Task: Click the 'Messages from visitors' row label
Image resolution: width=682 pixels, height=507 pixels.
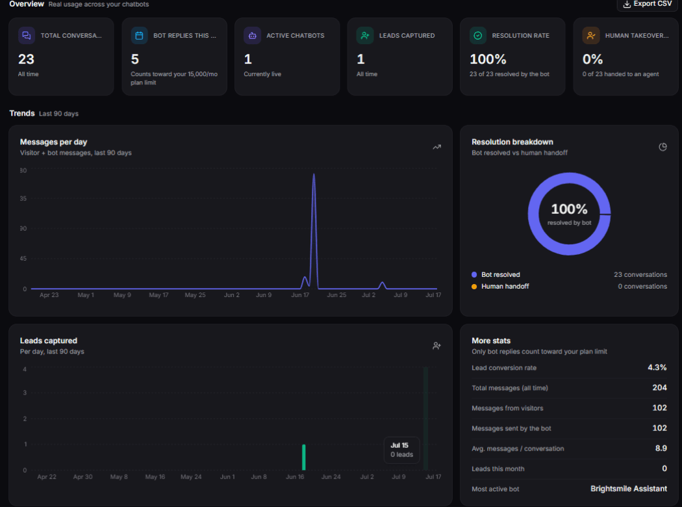Action: pyautogui.click(x=507, y=408)
